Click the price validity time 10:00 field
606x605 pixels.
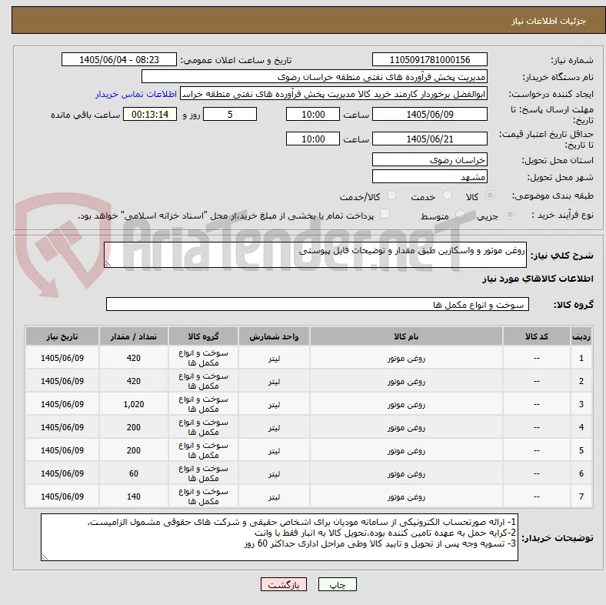tap(313, 139)
